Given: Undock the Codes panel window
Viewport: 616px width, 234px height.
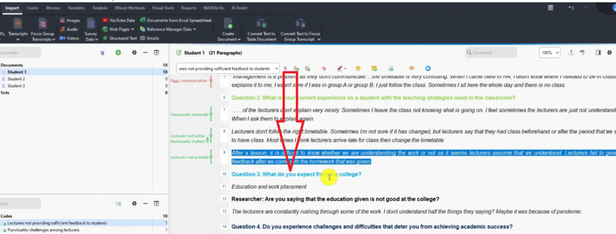Looking at the screenshot, I should click(x=156, y=203).
